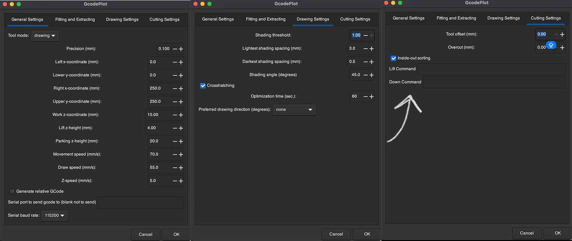Screen dimensions: 572x241
Task: Expand Preferred drawing direction dropdown
Action: [x=294, y=109]
